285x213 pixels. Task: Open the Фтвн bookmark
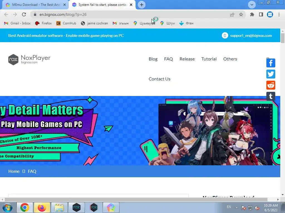pos(186,23)
